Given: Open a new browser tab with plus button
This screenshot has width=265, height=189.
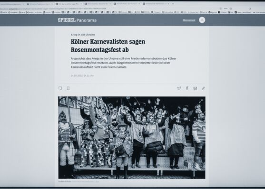Looking at the screenshot, I should (173, 4).
